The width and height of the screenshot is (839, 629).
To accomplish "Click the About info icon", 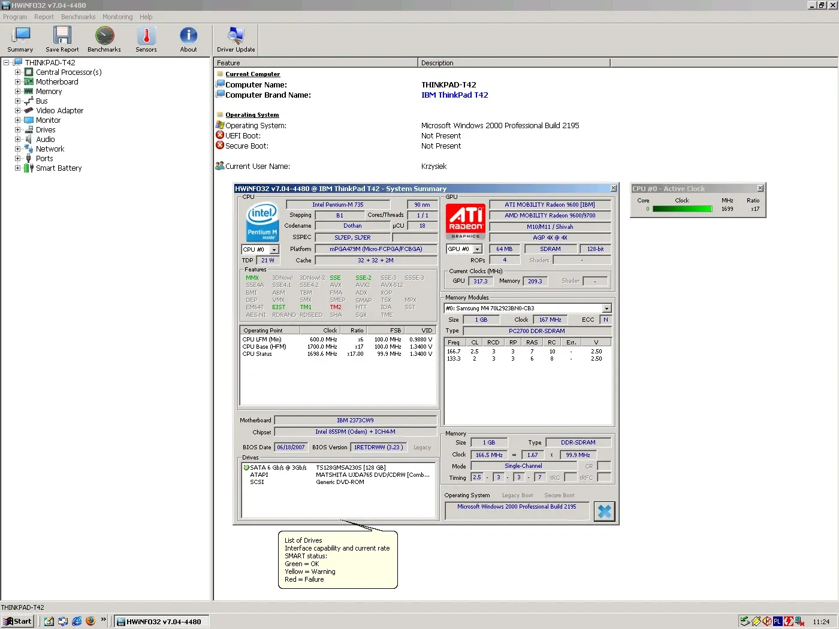I will coord(188,35).
